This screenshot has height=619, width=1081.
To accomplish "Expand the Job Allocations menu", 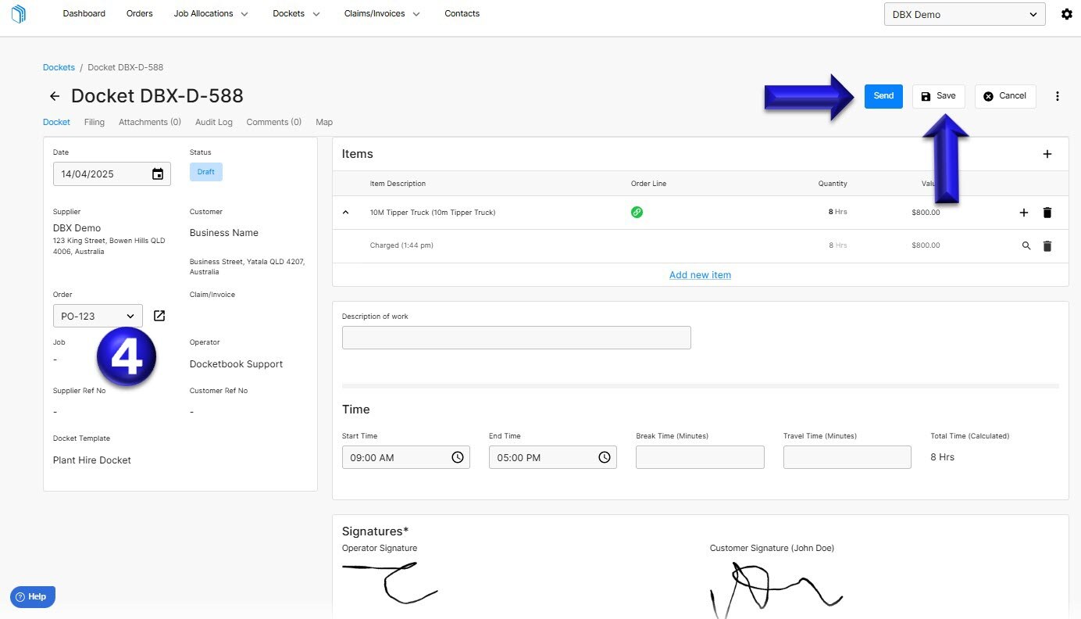I will [209, 13].
